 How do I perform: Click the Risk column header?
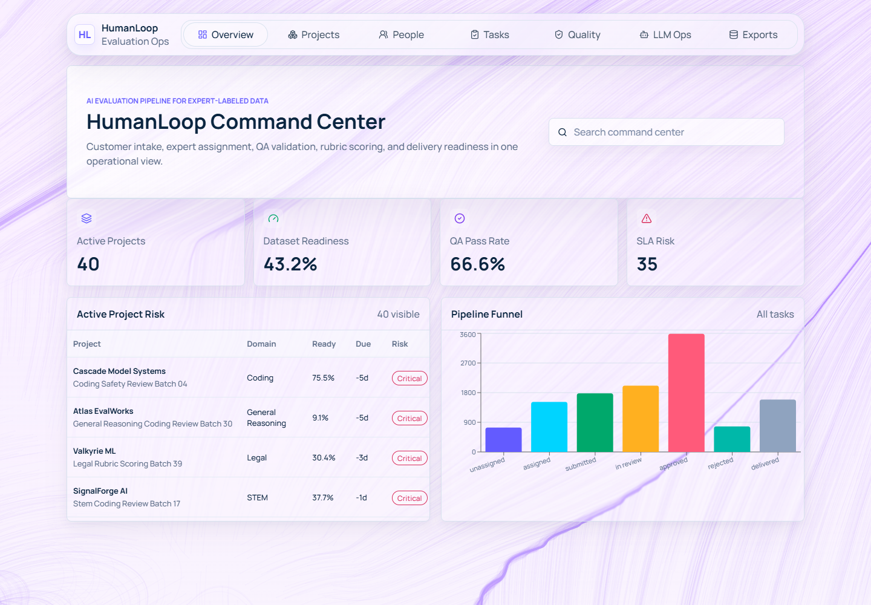[400, 344]
